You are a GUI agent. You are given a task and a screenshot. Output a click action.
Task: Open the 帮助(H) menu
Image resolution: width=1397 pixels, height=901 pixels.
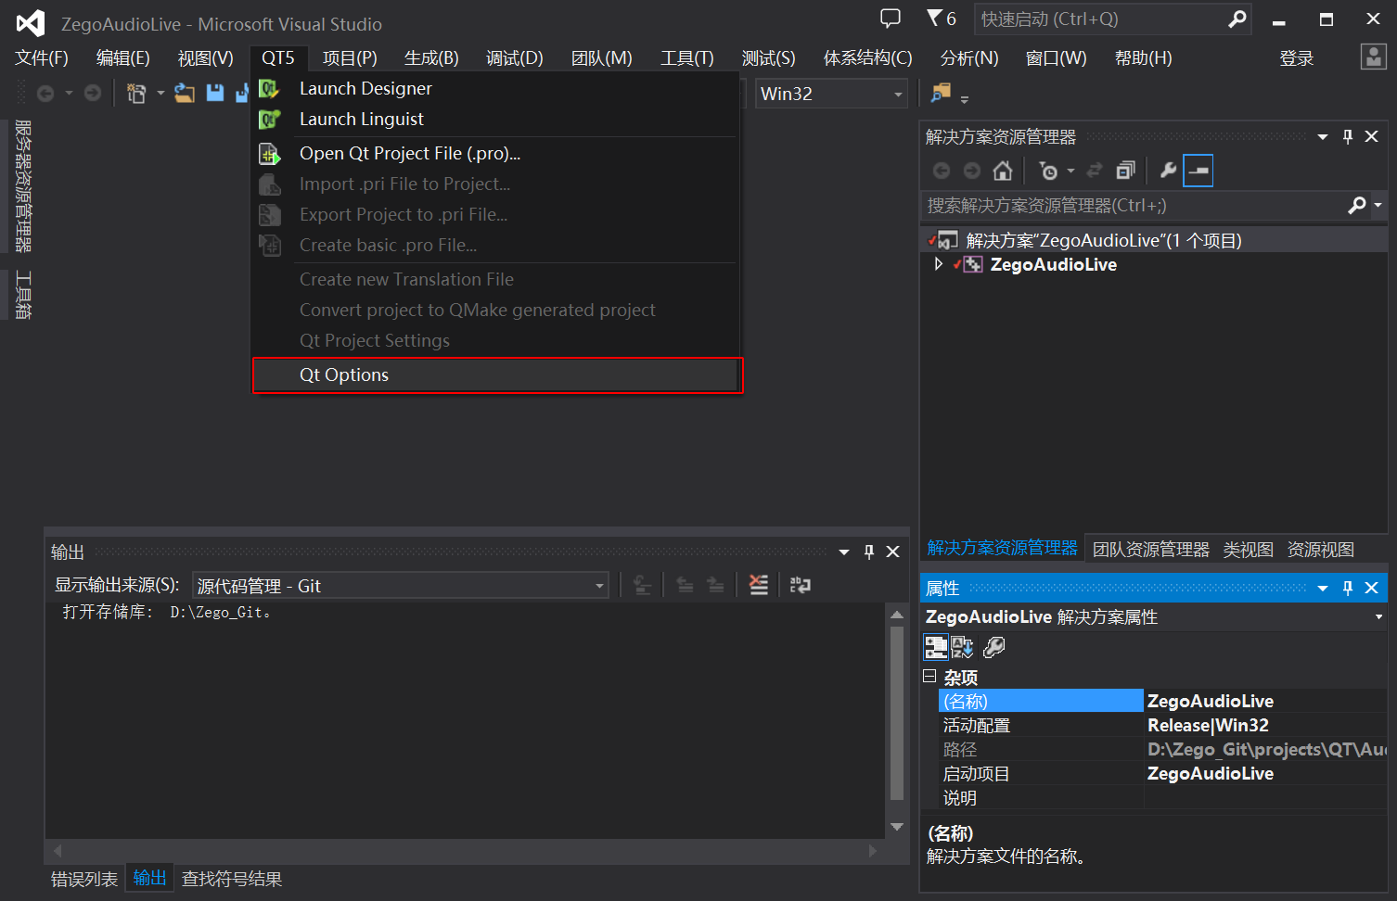[1143, 57]
